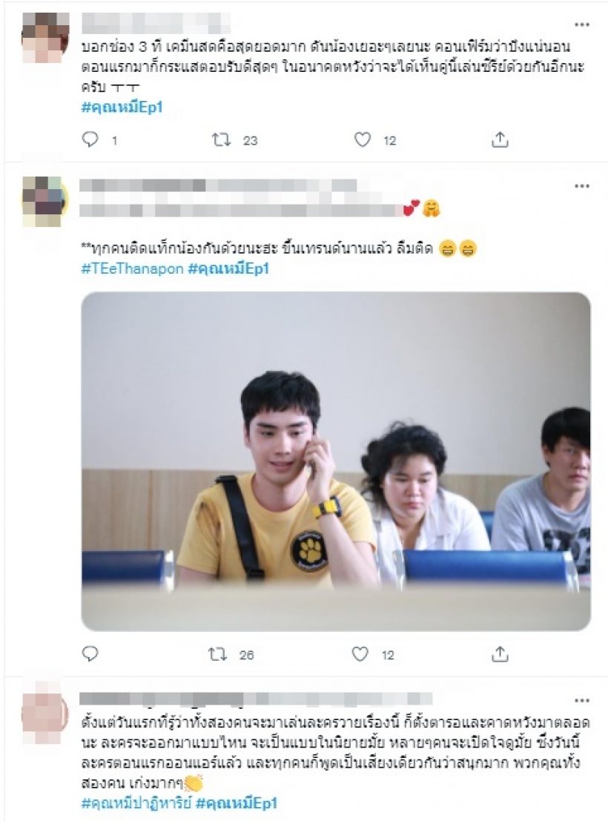Open #คุณหมีEp1 hashtag in the last tweet
Image resolution: width=608 pixels, height=821 pixels.
237,802
